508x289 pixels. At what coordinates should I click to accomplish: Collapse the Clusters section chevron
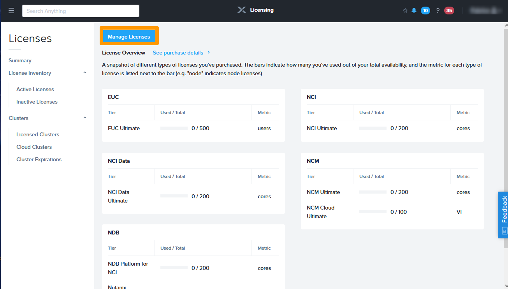(x=85, y=118)
